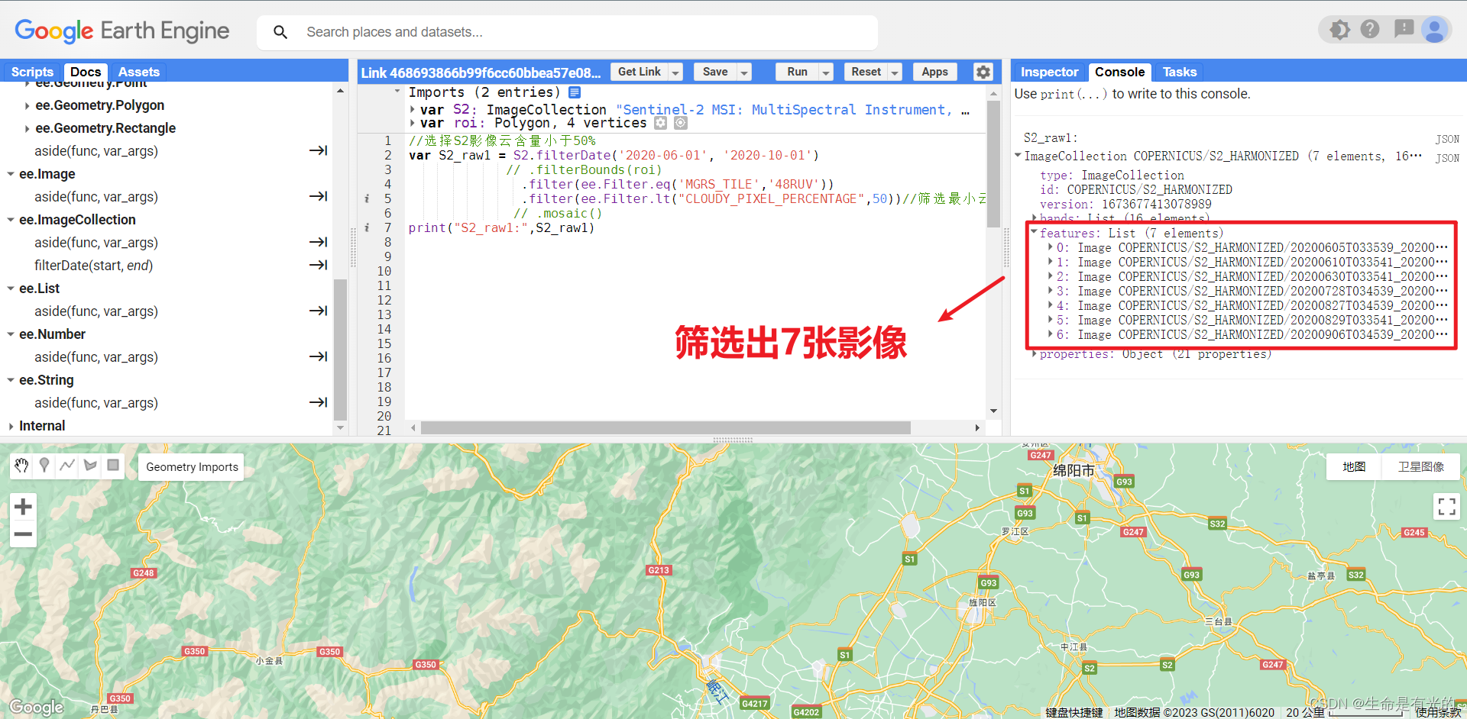The width and height of the screenshot is (1467, 719).
Task: Switch map to 卫星图像 view
Action: 1420,466
